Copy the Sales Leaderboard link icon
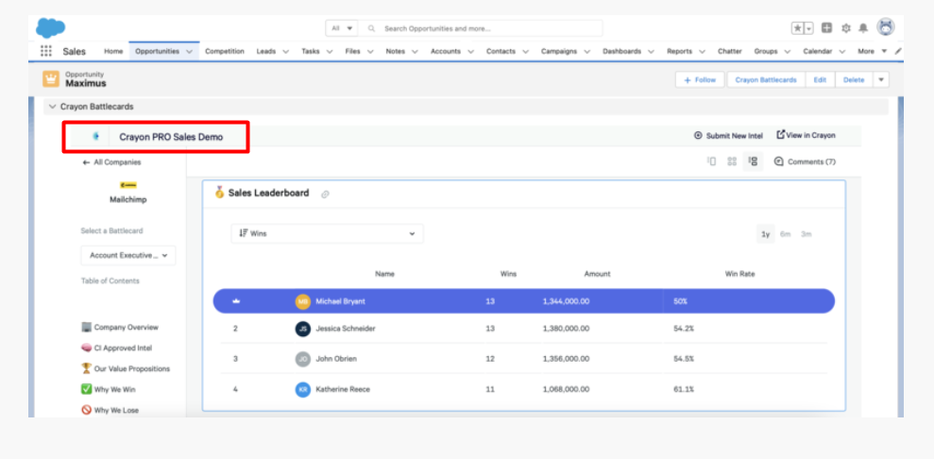 325,194
